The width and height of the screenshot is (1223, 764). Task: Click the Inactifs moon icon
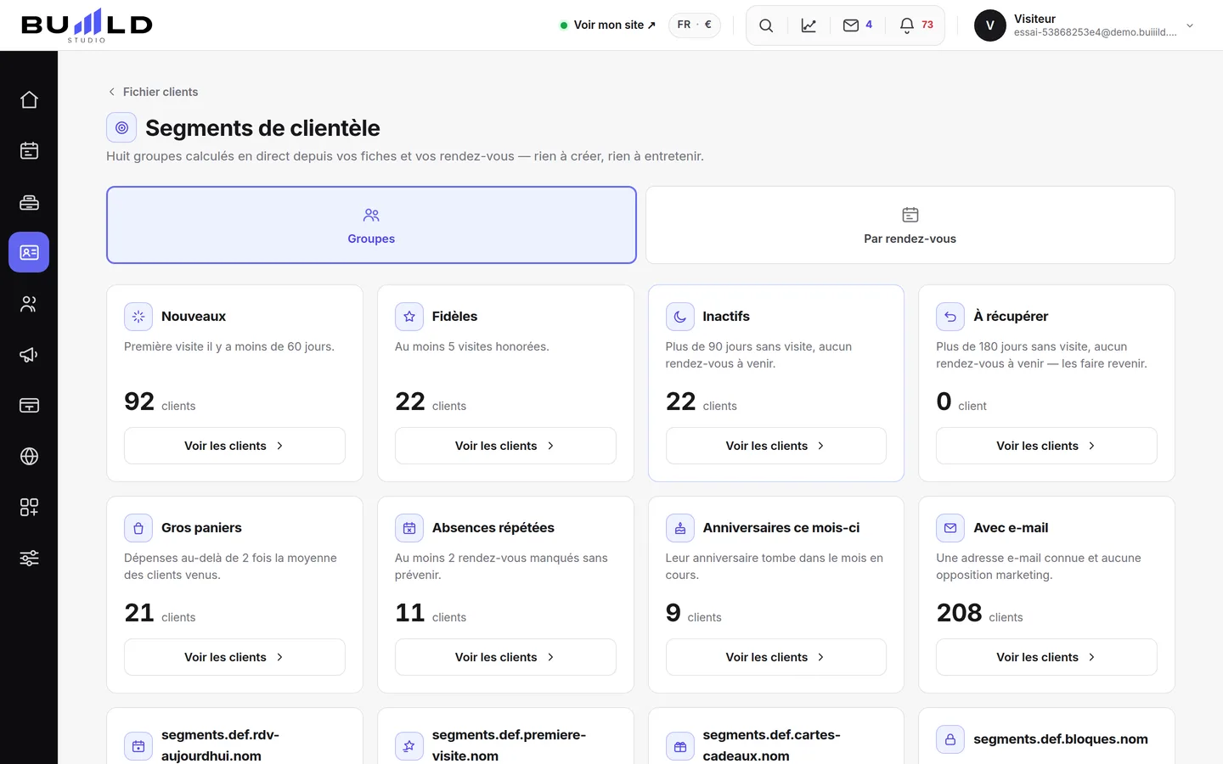680,317
